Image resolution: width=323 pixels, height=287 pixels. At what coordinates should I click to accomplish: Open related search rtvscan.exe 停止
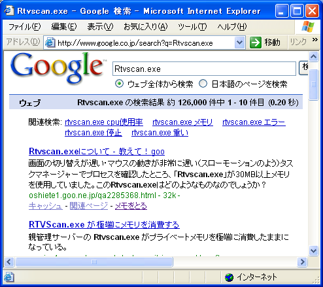point(93,132)
